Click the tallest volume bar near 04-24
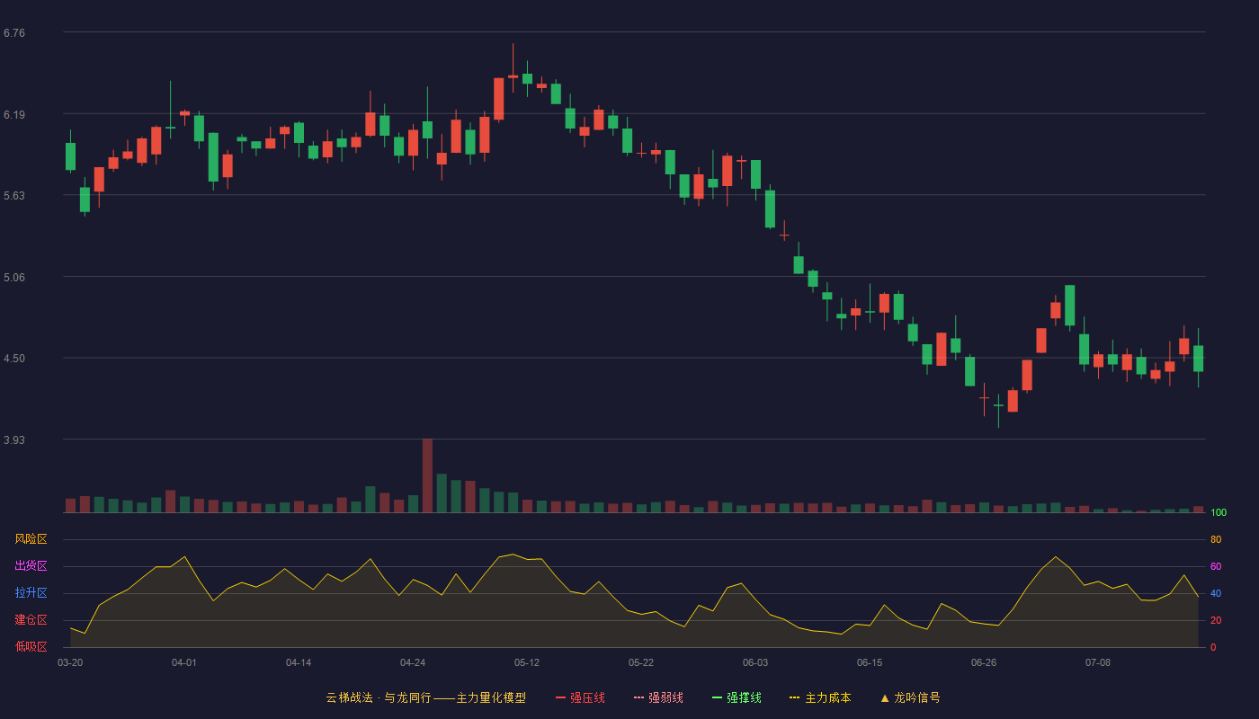 point(427,475)
